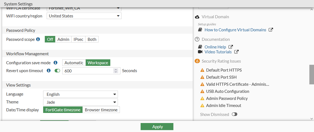Click external link icon beside Video Tutorials
Viewport: 314px width, 132px height.
(236, 52)
